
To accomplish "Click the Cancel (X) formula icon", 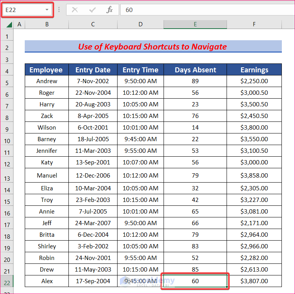I will click(x=75, y=10).
